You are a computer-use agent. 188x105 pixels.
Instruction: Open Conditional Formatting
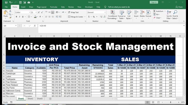[112, 15]
